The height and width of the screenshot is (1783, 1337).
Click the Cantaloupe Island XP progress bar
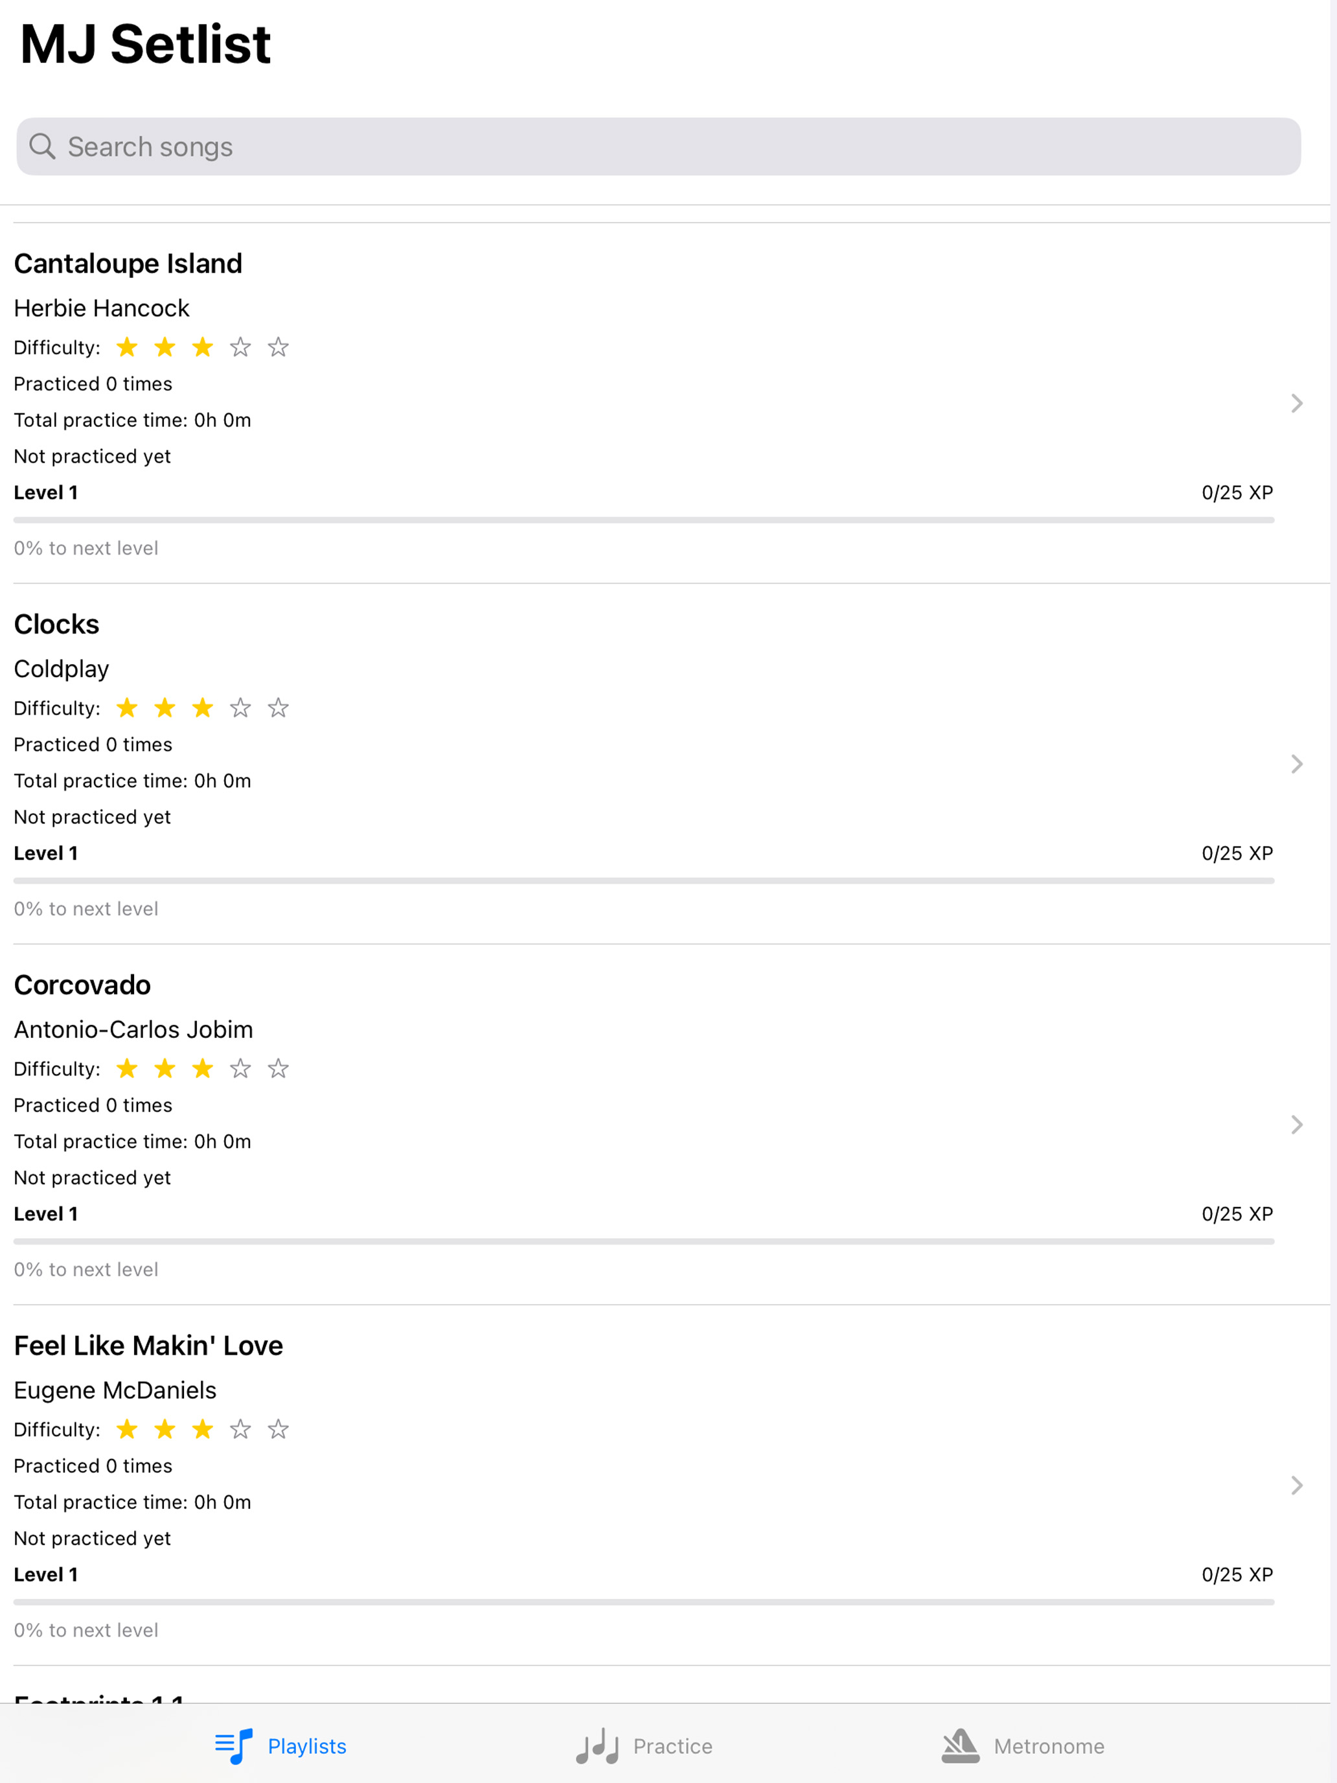pos(644,520)
